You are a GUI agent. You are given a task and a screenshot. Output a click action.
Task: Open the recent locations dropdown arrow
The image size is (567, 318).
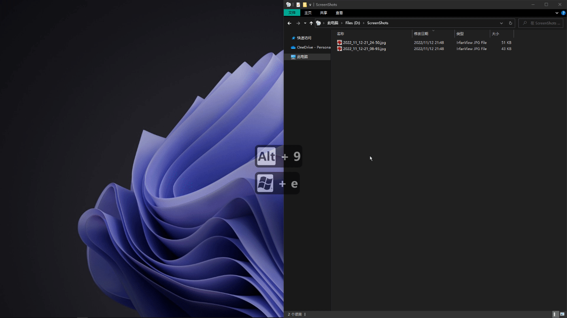[x=305, y=23]
